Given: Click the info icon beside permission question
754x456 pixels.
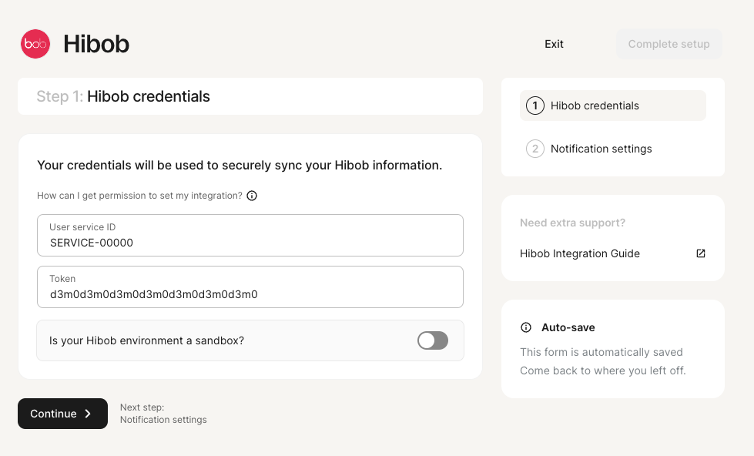Looking at the screenshot, I should coord(252,196).
